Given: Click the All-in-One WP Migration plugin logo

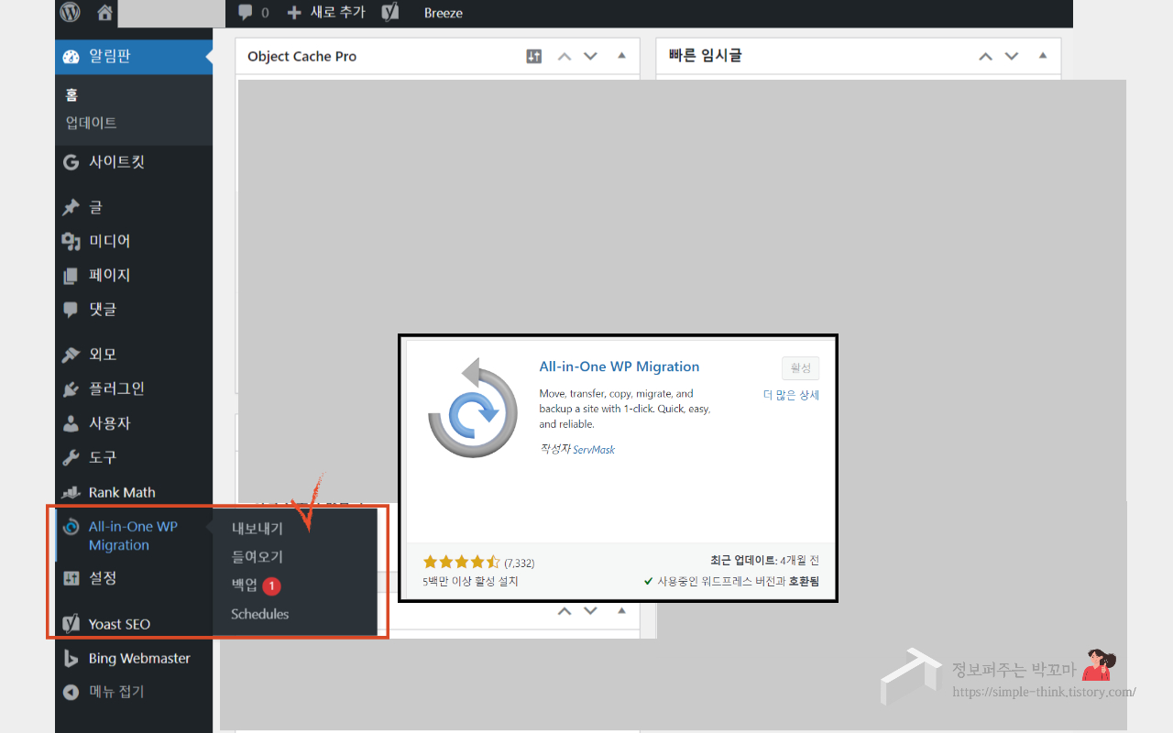Looking at the screenshot, I should [473, 407].
